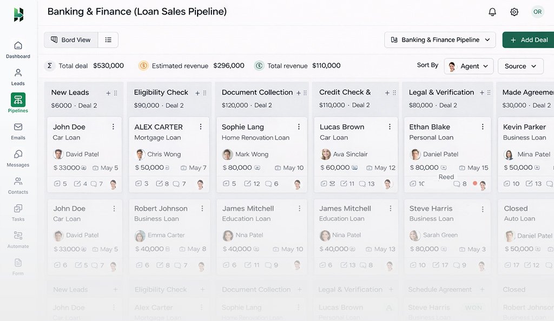Go to Dashboard in the sidebar
Image resolution: width=554 pixels, height=321 pixels.
[x=18, y=49]
